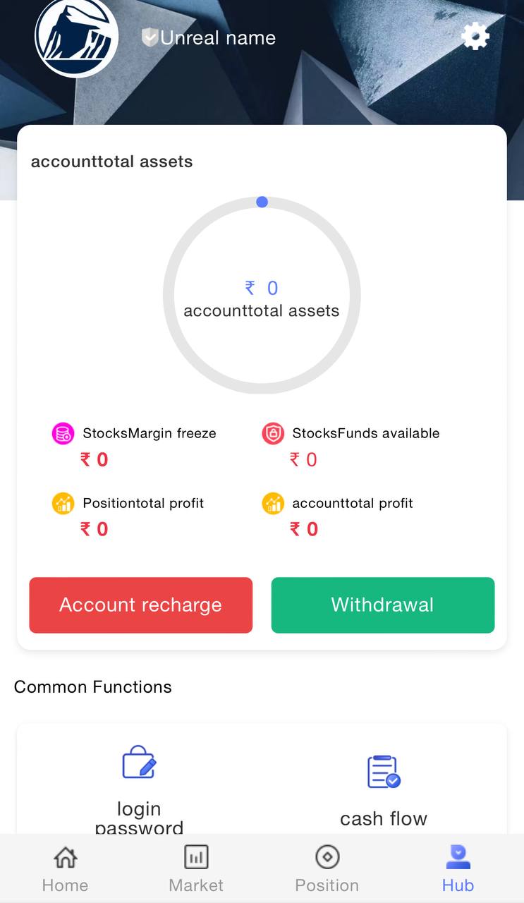Switch to the Market tab
The image size is (524, 903).
click(196, 869)
